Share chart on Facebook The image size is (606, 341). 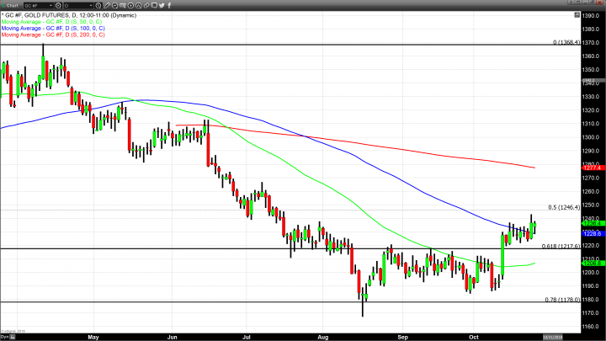coord(169,5)
